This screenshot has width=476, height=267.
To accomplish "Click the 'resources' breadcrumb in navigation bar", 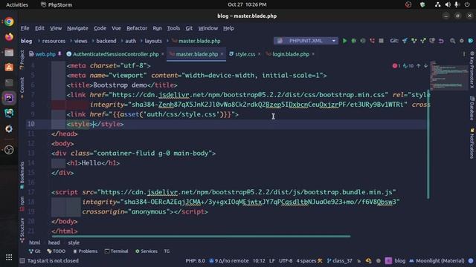I will [x=54, y=41].
